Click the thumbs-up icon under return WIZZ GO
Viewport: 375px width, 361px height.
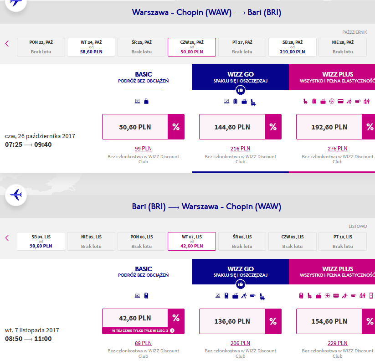(240, 284)
